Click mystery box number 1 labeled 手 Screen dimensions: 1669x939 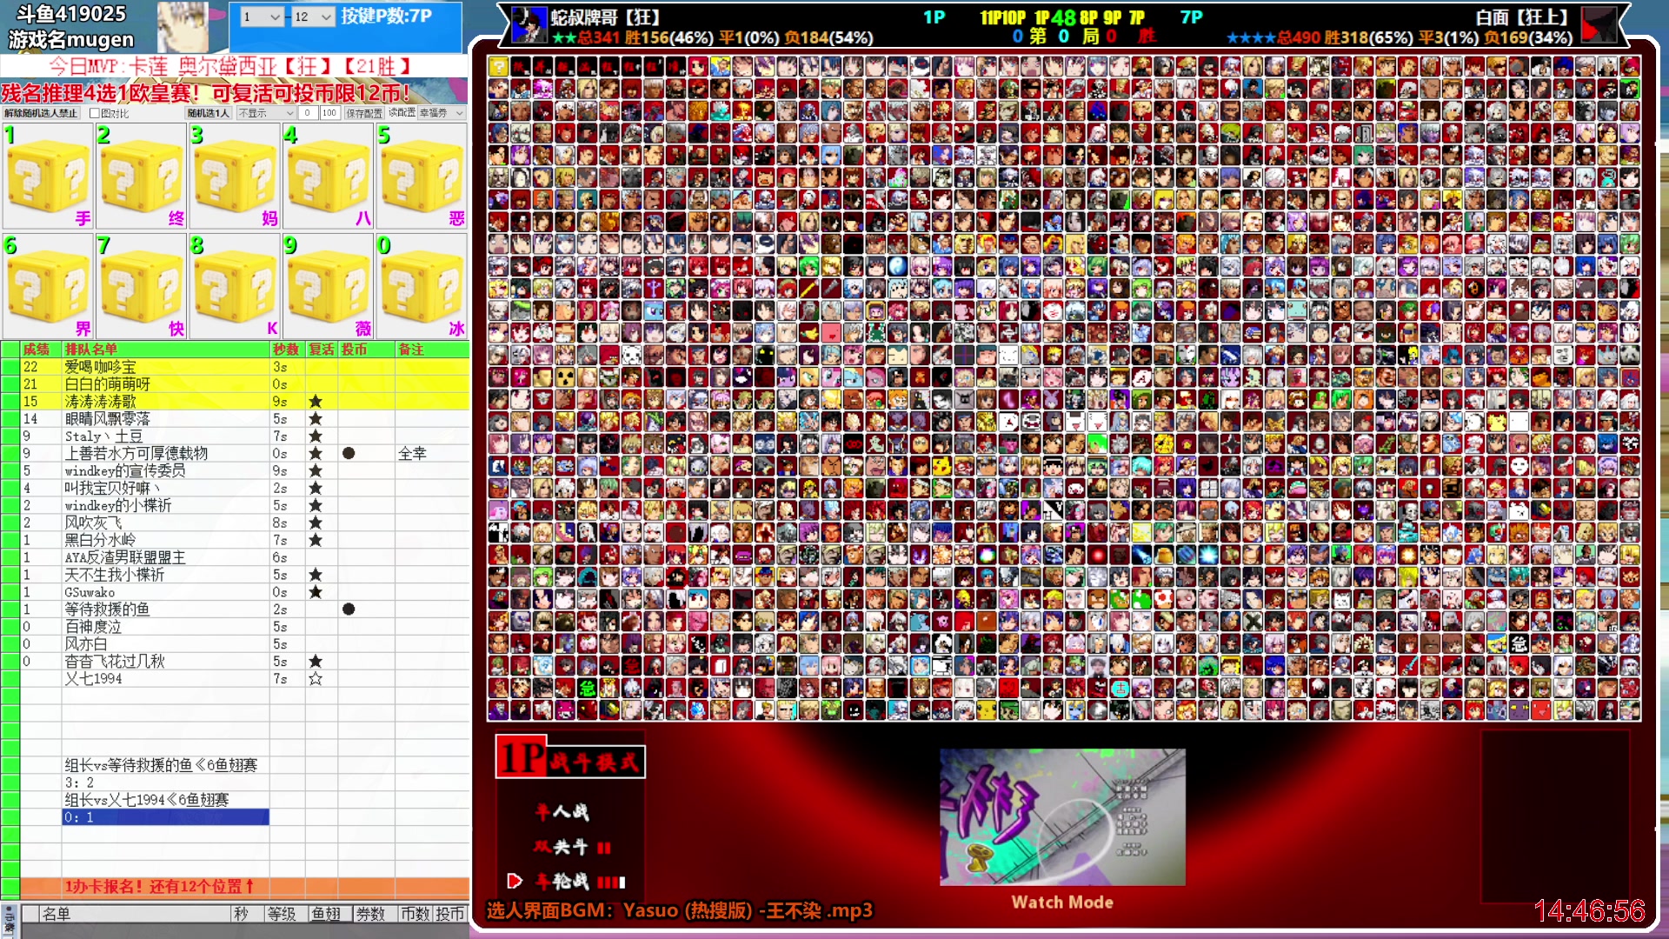(x=48, y=176)
